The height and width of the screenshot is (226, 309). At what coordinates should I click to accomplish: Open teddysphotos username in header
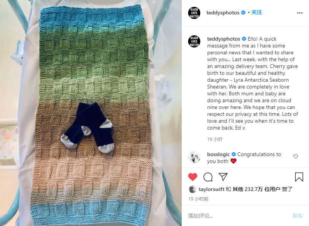pos(223,13)
